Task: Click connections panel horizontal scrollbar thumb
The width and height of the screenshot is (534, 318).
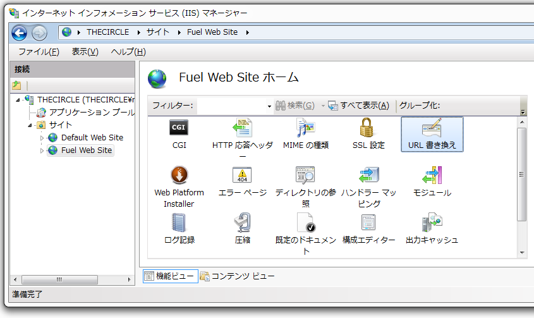Action: click(x=59, y=280)
